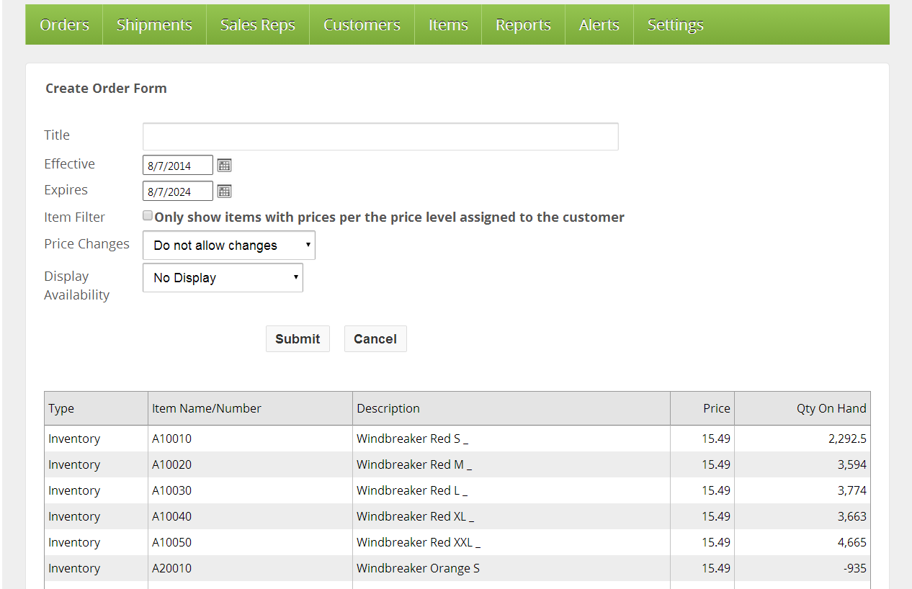Image resolution: width=912 pixels, height=589 pixels.
Task: Open the Effective date calendar picker
Action: coord(224,166)
